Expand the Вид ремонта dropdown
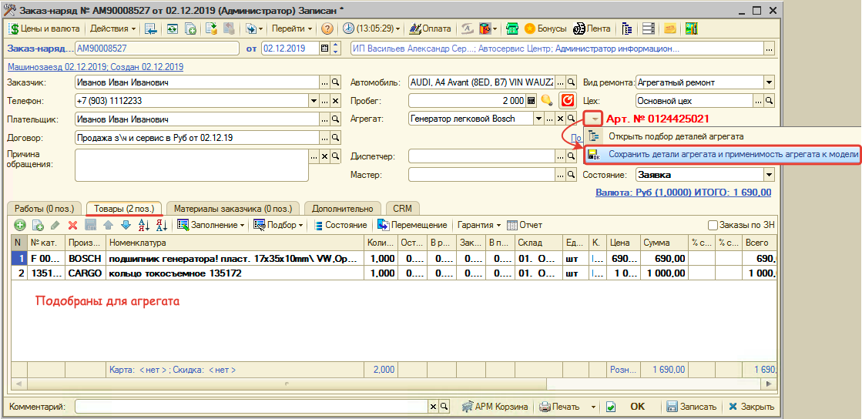The width and height of the screenshot is (862, 419). [769, 82]
